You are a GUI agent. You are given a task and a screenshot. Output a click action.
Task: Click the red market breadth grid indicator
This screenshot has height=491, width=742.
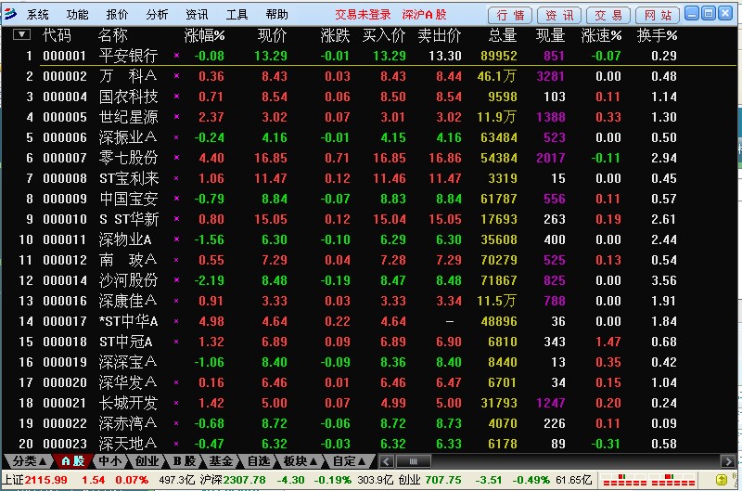point(648,480)
